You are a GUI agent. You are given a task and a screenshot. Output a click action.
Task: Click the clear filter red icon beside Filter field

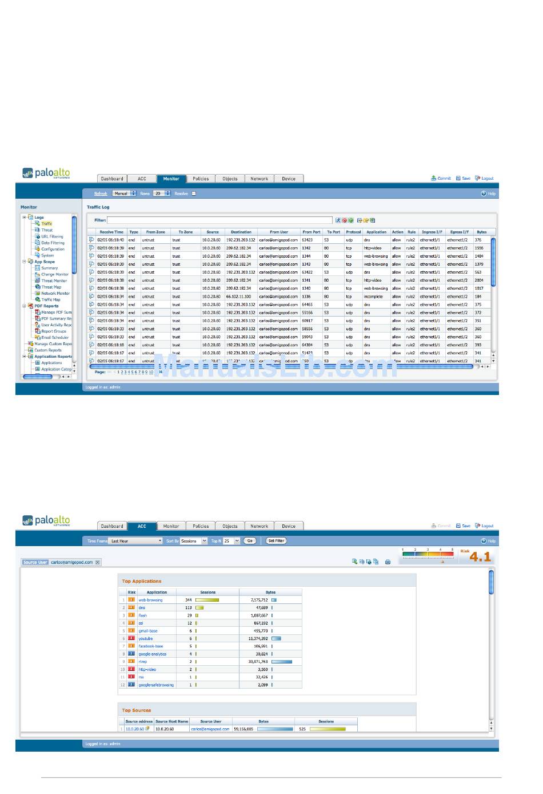click(345, 220)
